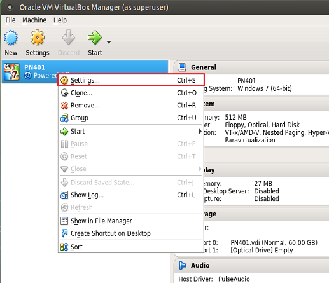The width and height of the screenshot is (329, 283).
Task: Click the 'Paravirtualization' text
Action: pos(250,140)
